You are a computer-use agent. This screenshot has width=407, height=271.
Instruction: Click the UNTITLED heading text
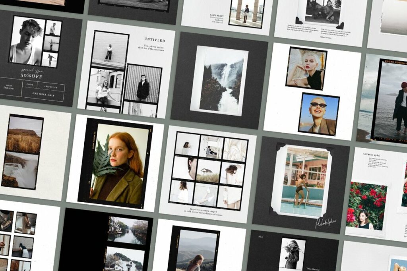tap(155, 40)
